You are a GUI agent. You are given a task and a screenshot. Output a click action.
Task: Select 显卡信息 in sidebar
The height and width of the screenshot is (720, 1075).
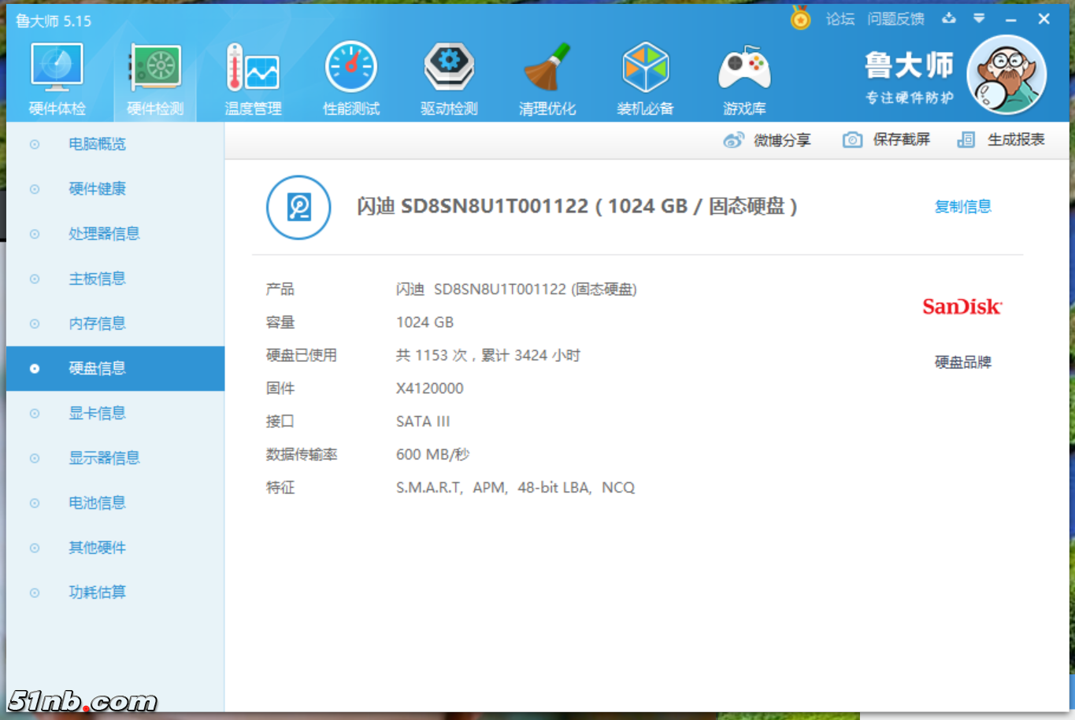(x=115, y=413)
